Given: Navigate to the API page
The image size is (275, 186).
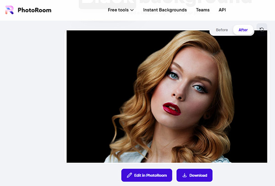Looking at the screenshot, I should click(222, 10).
